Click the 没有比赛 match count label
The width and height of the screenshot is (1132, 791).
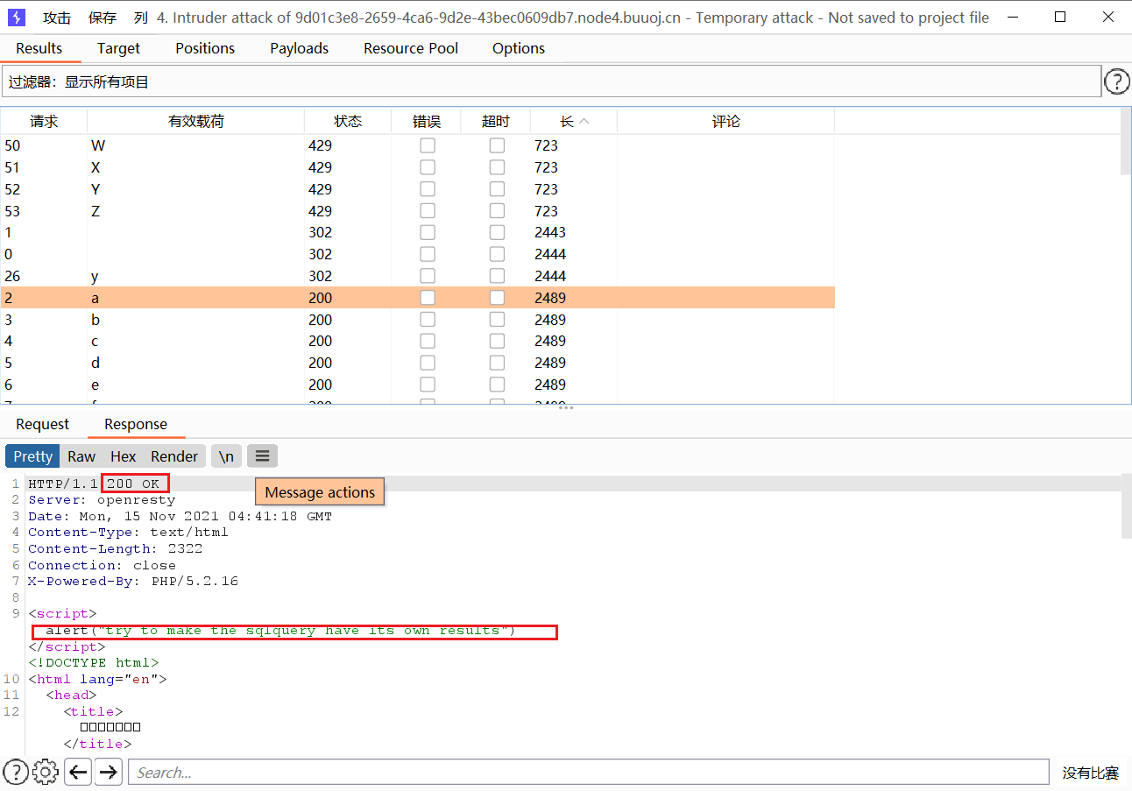(1090, 773)
